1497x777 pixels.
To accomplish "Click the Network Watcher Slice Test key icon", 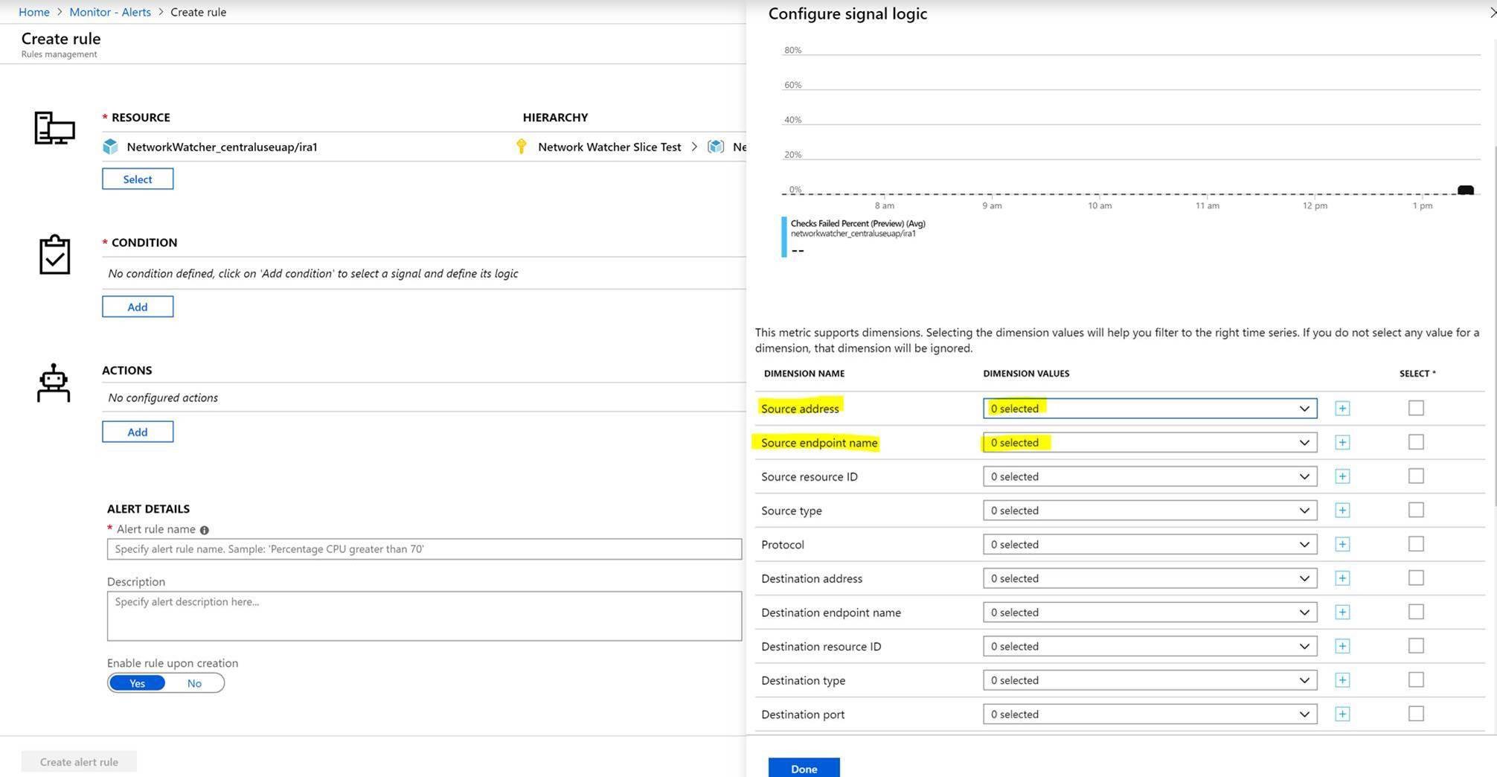I will (x=521, y=147).
